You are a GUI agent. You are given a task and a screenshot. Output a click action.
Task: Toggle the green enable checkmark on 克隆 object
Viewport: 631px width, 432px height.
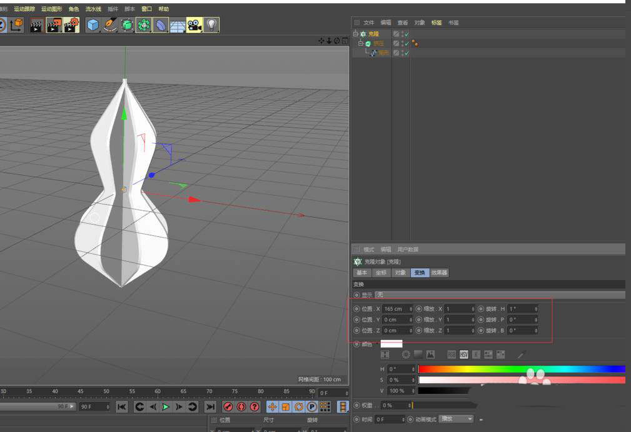405,34
